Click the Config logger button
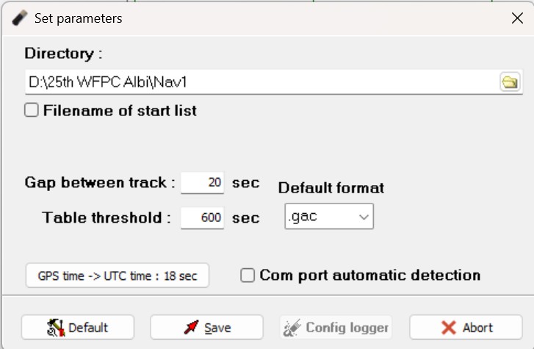Image resolution: width=534 pixels, height=349 pixels. click(x=336, y=327)
